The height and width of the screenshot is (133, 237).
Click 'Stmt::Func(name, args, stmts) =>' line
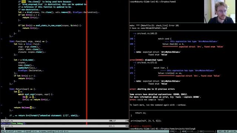click(29, 41)
